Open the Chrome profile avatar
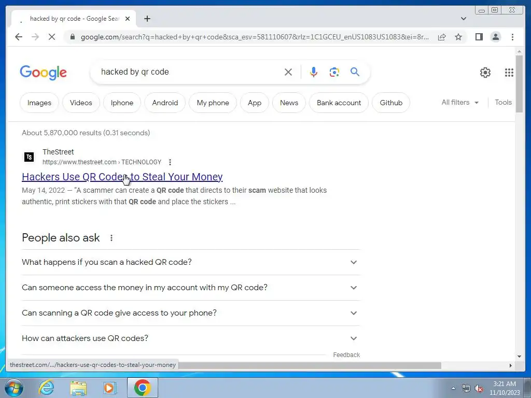Screen dimensions: 531x398 coord(495,37)
